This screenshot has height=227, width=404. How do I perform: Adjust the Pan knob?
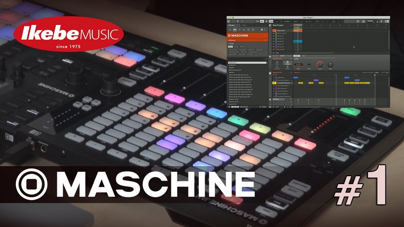coord(330,64)
